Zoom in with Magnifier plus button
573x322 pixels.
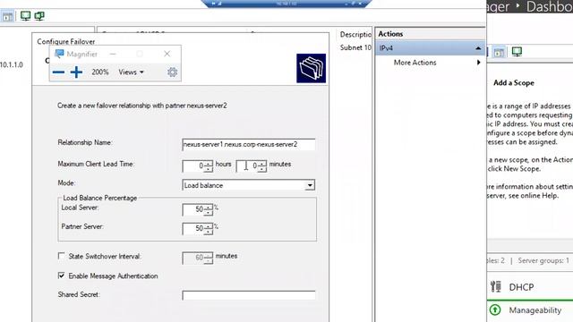click(x=76, y=72)
